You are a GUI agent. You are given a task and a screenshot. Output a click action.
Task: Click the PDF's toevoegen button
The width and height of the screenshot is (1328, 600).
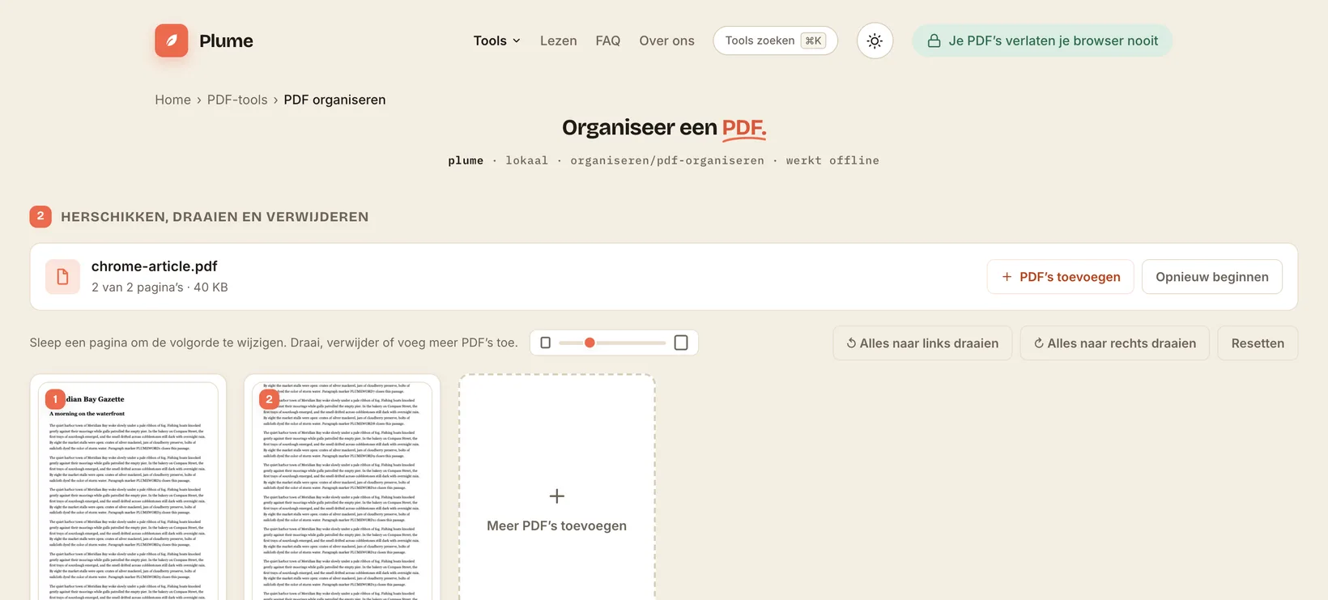1060,277
